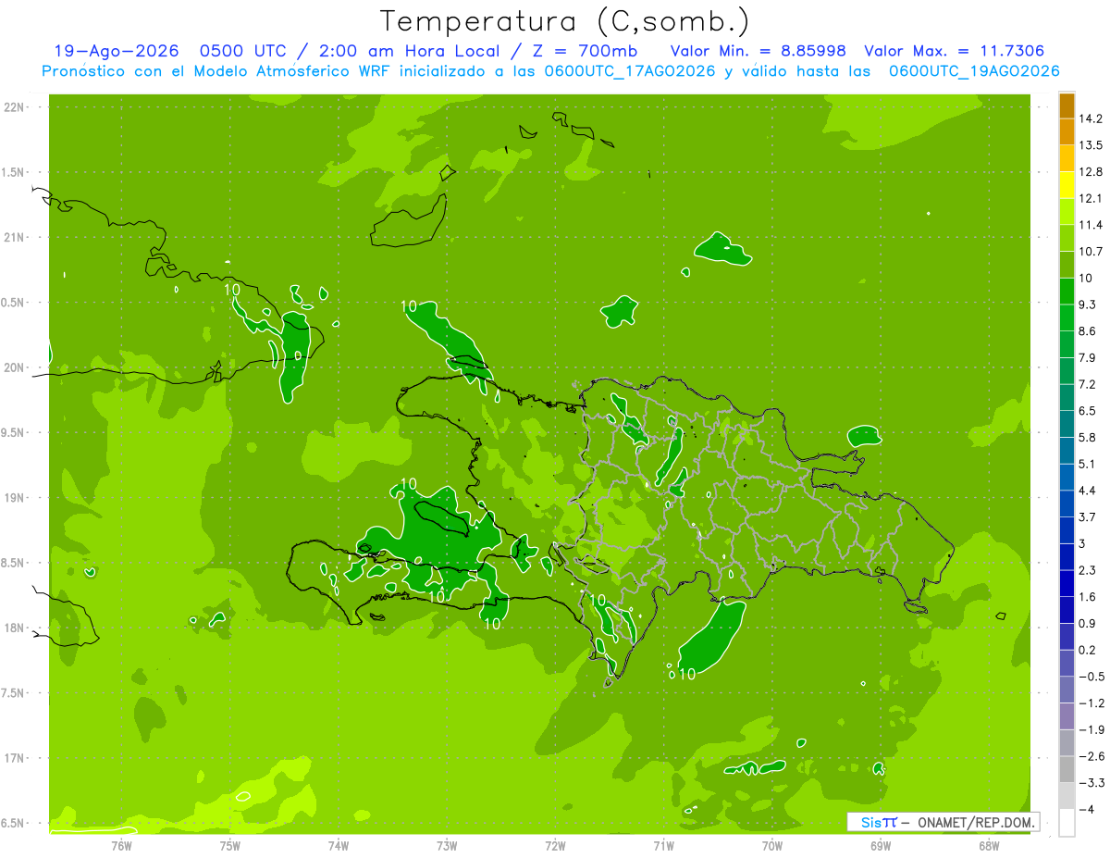Click the "0500 UTC" time text
The height and width of the screenshot is (858, 1110).
(x=242, y=51)
